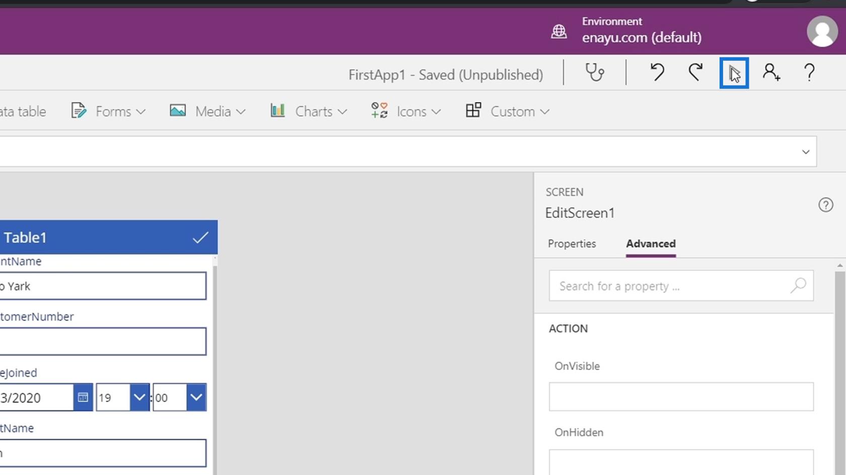
Task: Click the EditScreen1 help circle icon
Action: tap(825, 205)
